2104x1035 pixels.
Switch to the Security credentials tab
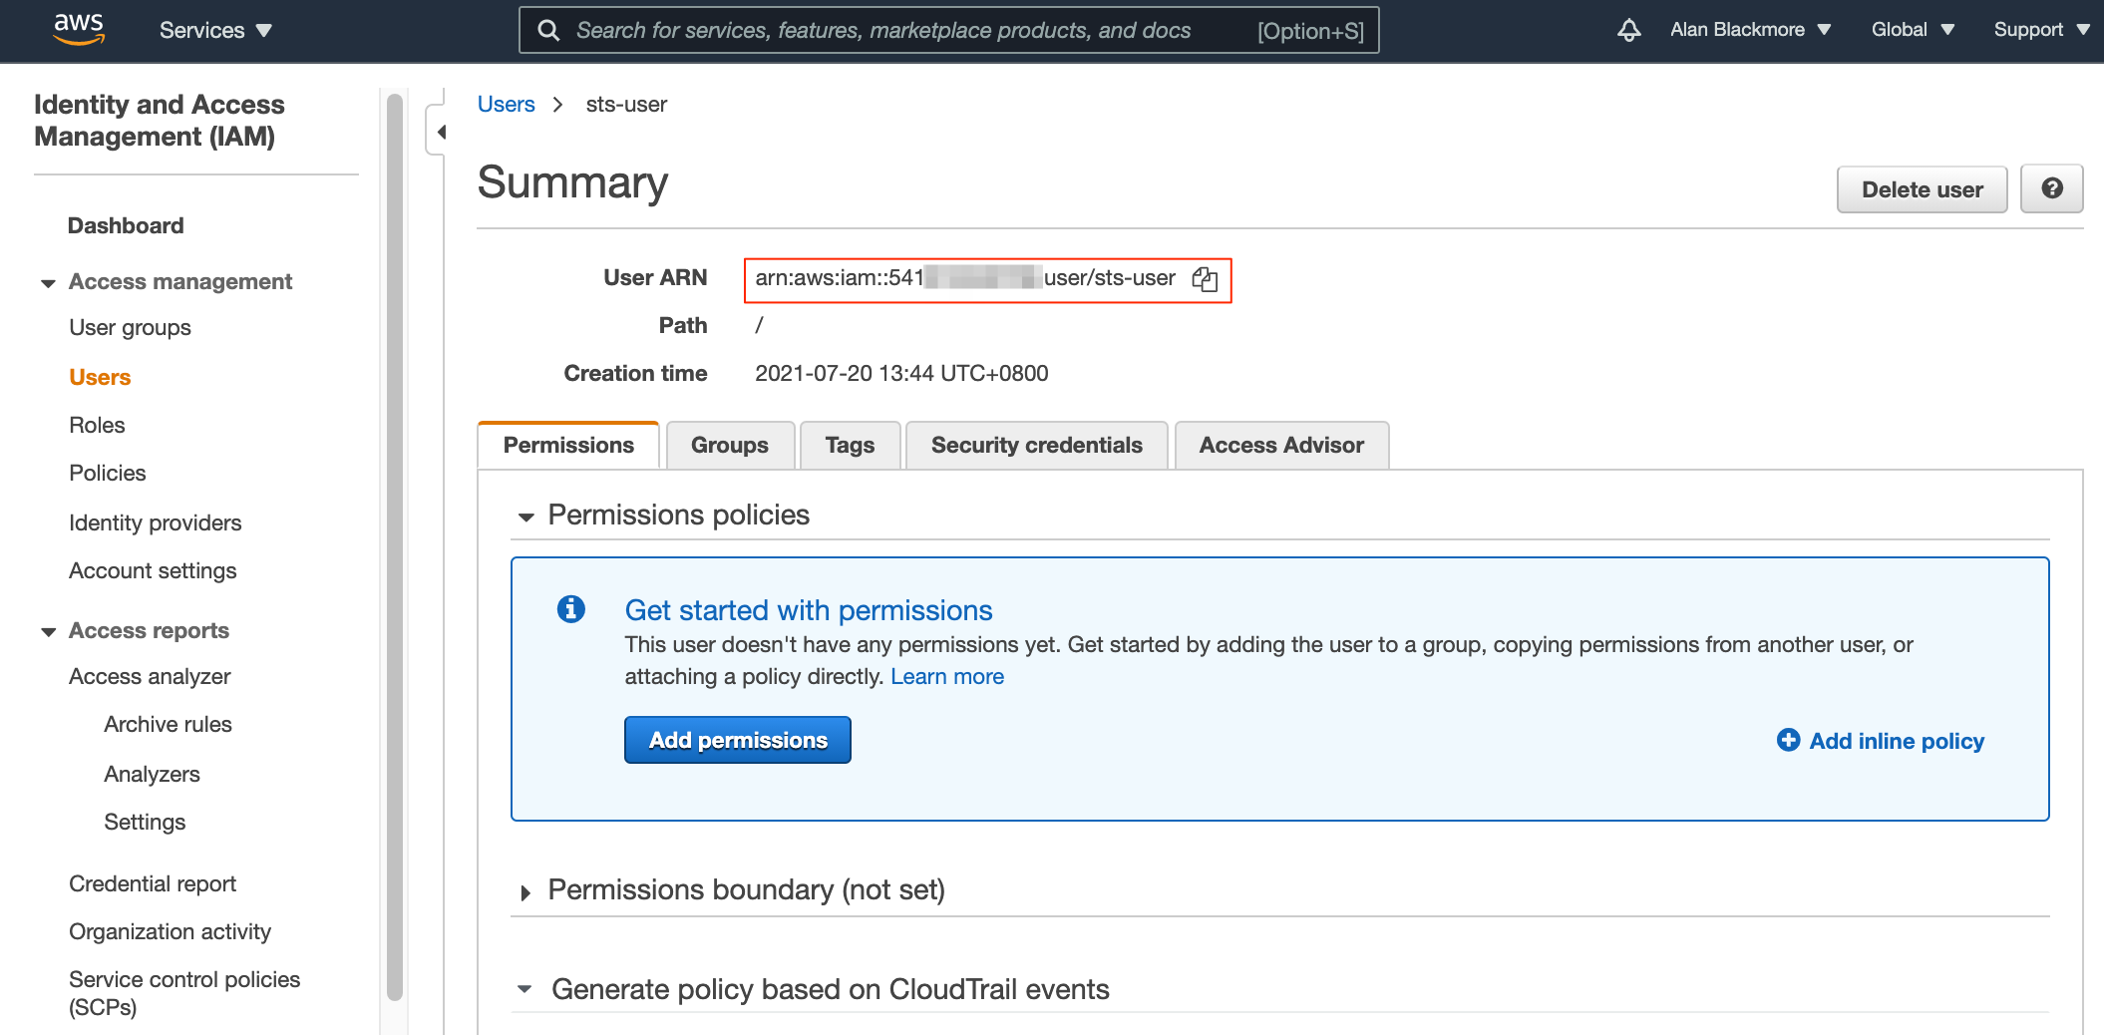coord(1036,445)
